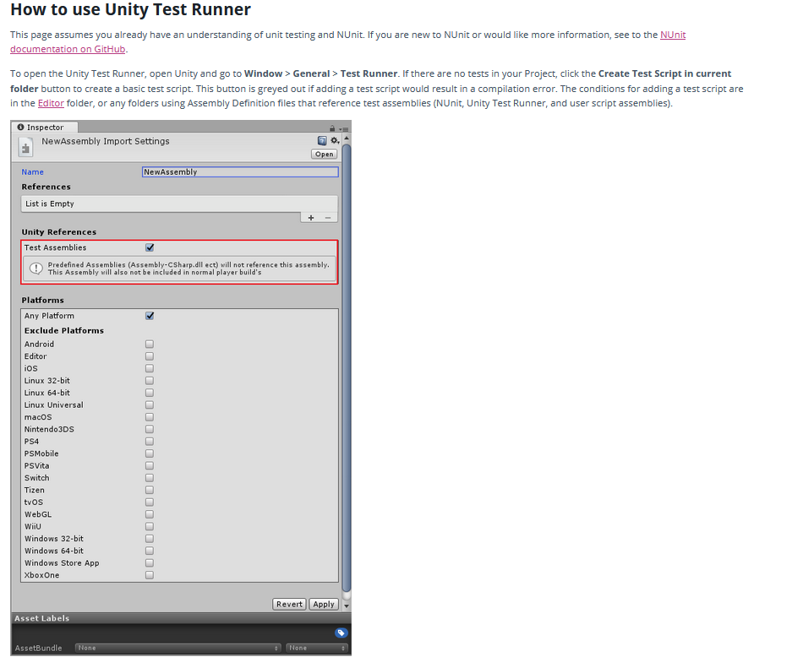
Task: Click the padlock icon in the Inspector header
Action: coord(333,128)
